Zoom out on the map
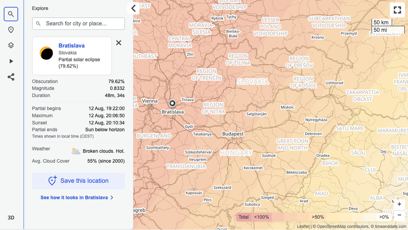Image resolution: width=408 pixels, height=230 pixels. click(399, 215)
